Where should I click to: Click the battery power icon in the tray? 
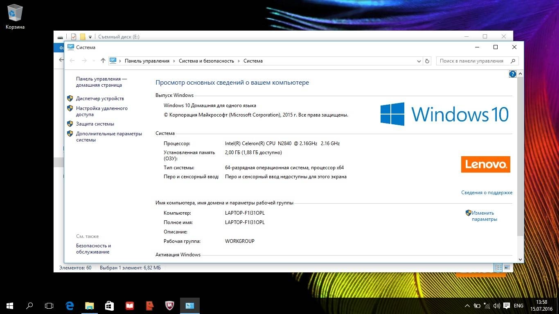[477, 305]
